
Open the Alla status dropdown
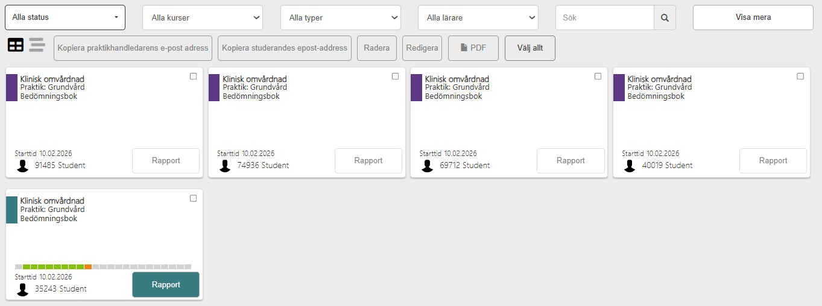(65, 17)
